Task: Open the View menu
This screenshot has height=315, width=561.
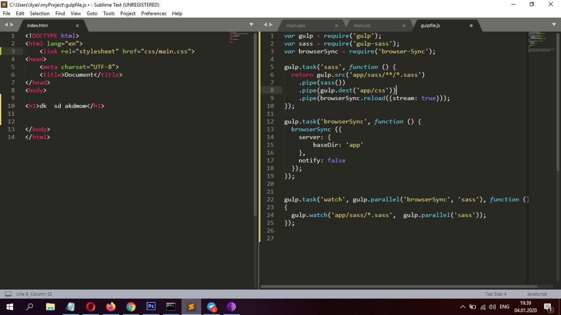Action: click(76, 14)
